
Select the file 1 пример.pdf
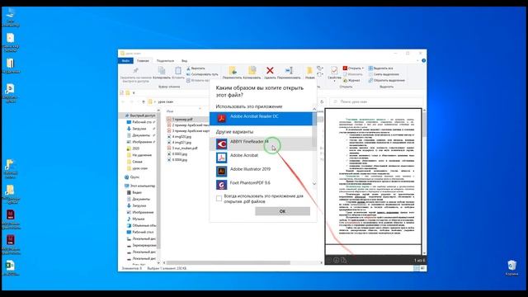(182, 119)
